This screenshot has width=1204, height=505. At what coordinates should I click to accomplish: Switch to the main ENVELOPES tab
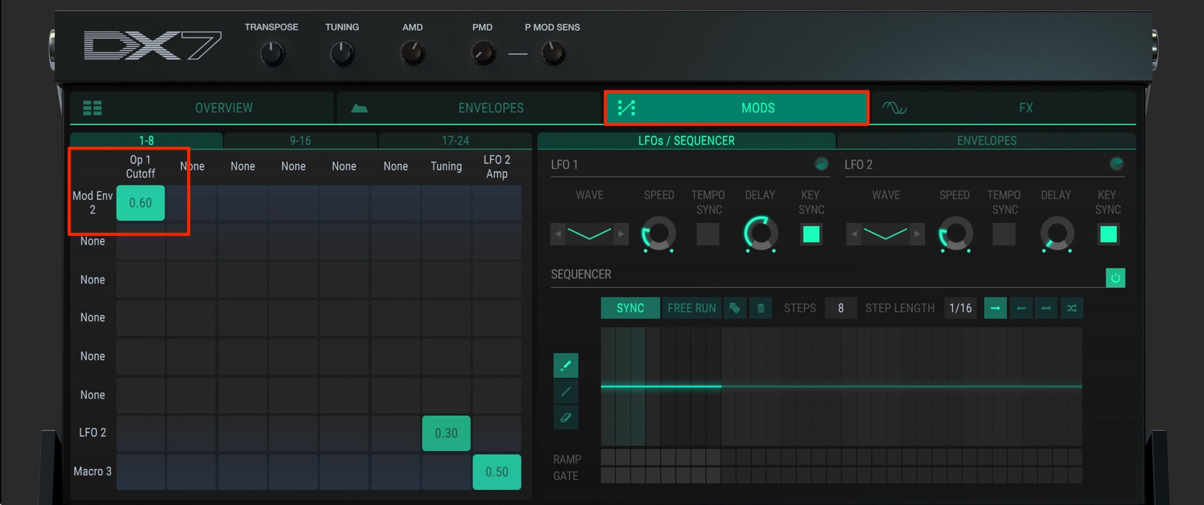click(x=469, y=108)
